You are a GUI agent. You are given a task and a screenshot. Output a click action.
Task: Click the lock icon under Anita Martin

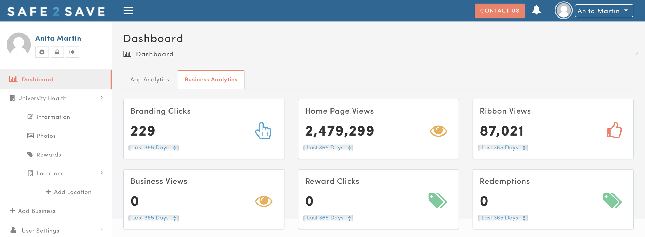click(x=57, y=52)
